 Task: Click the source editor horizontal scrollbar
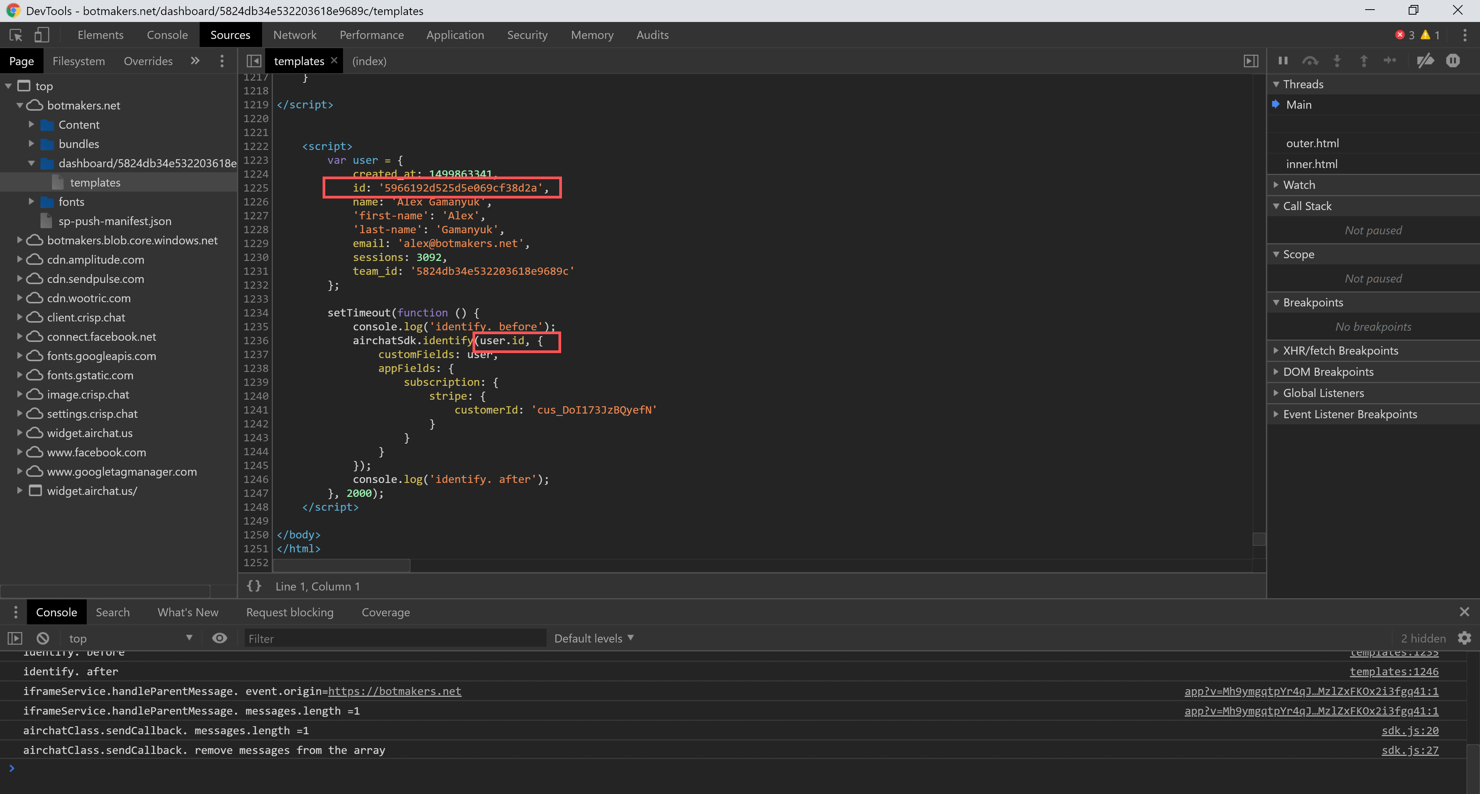pos(341,565)
